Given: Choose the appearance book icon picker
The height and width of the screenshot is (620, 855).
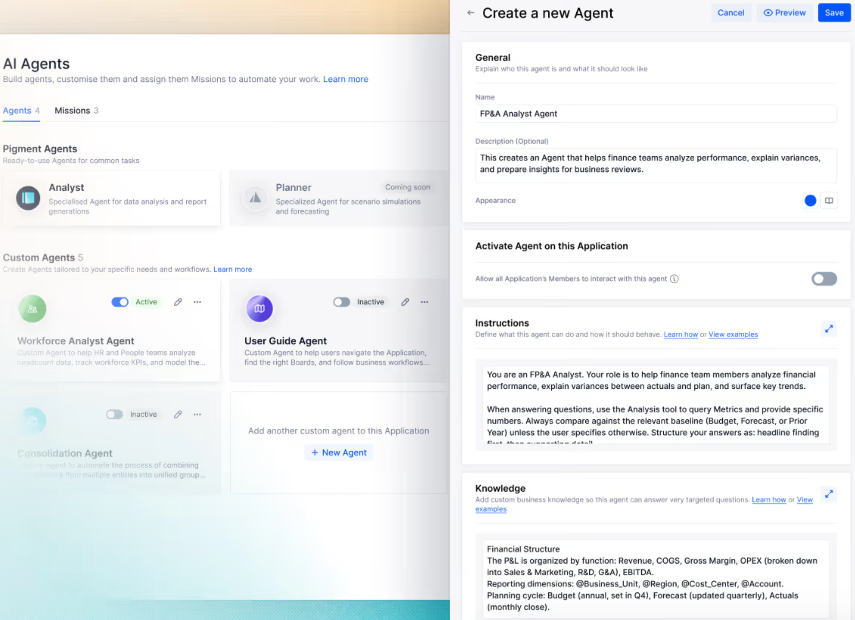Looking at the screenshot, I should [x=829, y=201].
